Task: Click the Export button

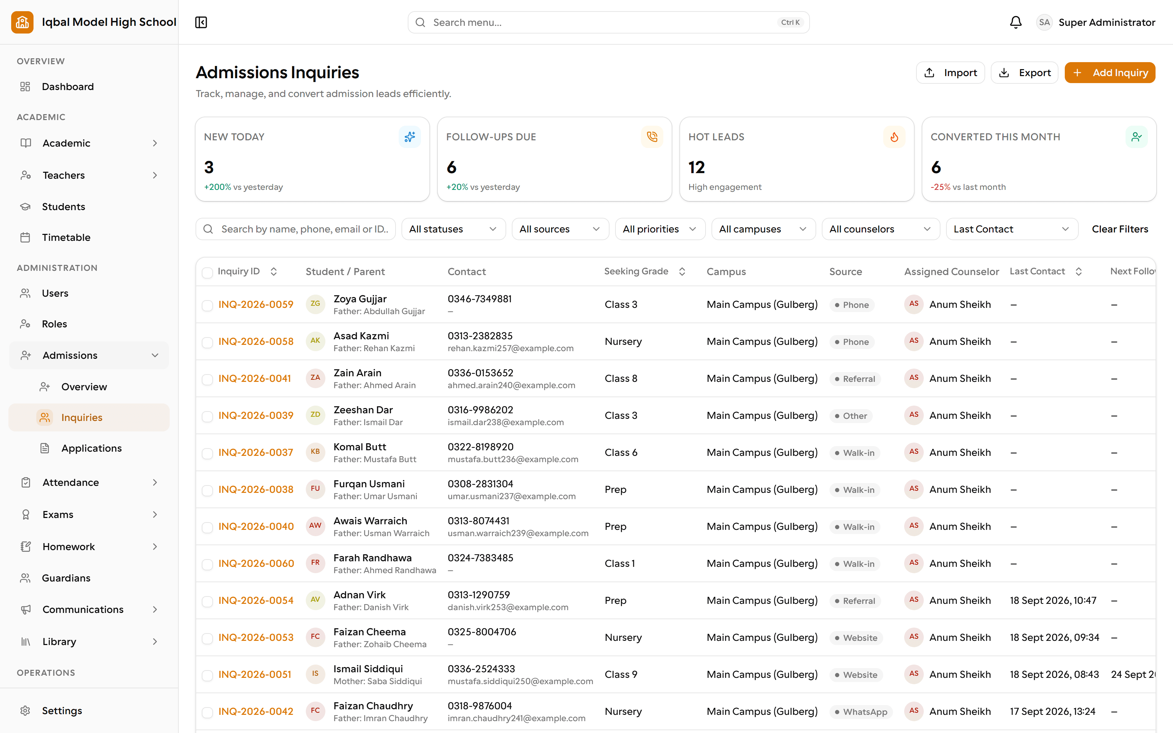Action: tap(1024, 73)
